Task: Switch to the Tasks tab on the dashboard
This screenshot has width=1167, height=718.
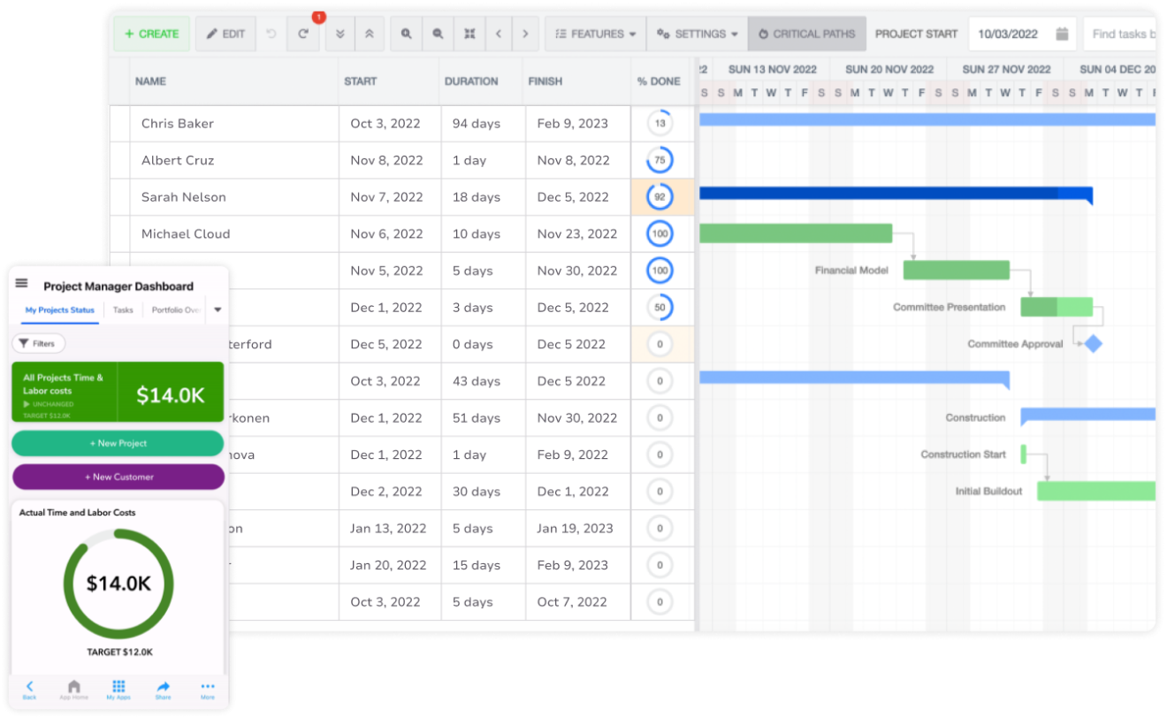Action: (123, 309)
